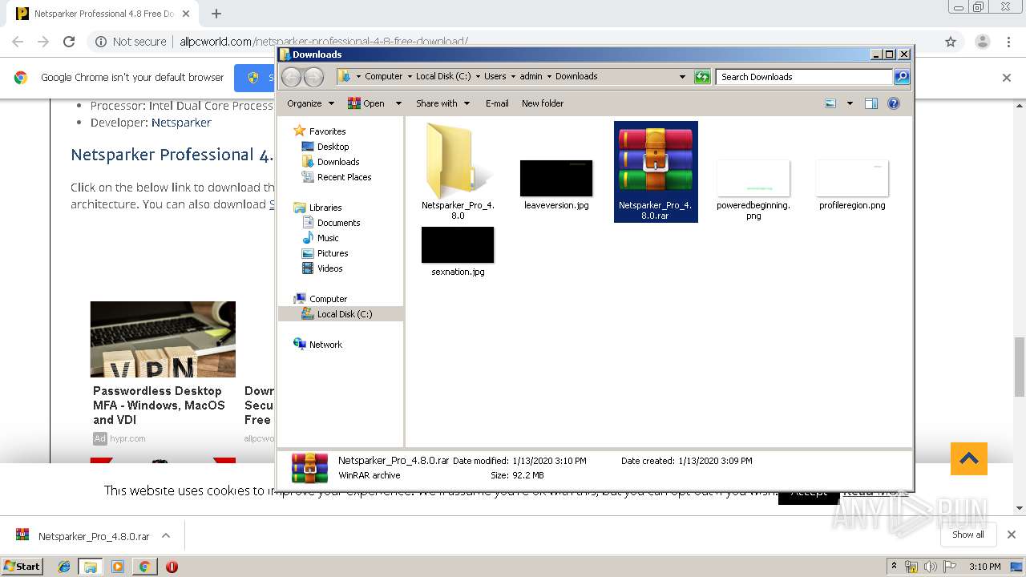Open the VPN ad image

[163, 339]
